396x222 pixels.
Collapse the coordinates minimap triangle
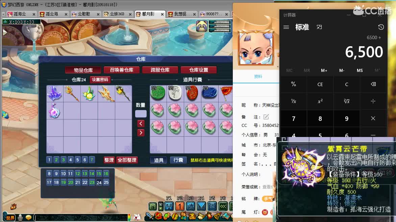click(5, 22)
